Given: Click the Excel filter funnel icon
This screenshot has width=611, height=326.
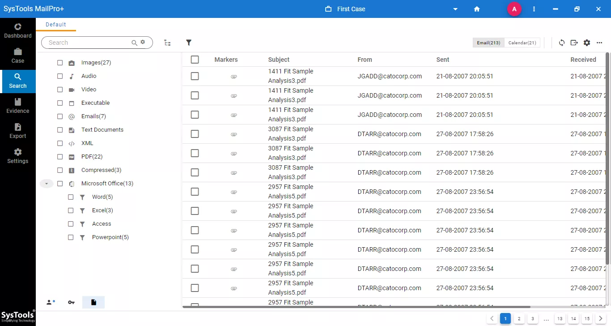Looking at the screenshot, I should [x=82, y=210].
